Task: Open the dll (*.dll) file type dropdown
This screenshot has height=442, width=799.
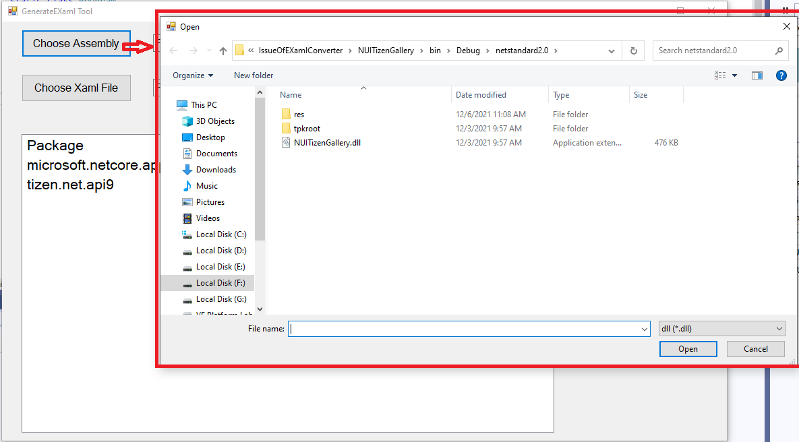Action: click(721, 329)
